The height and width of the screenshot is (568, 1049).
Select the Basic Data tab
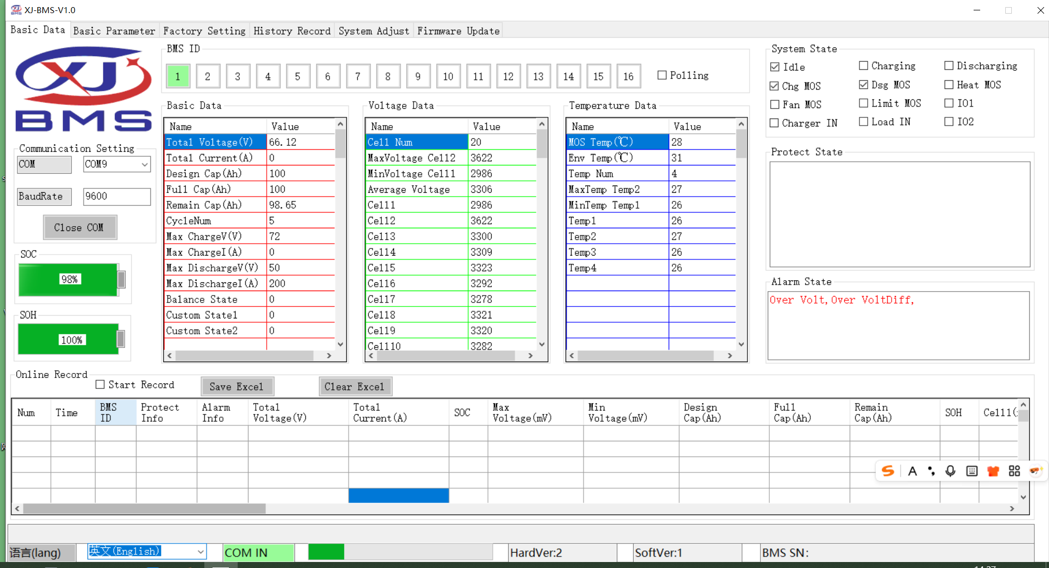[38, 29]
